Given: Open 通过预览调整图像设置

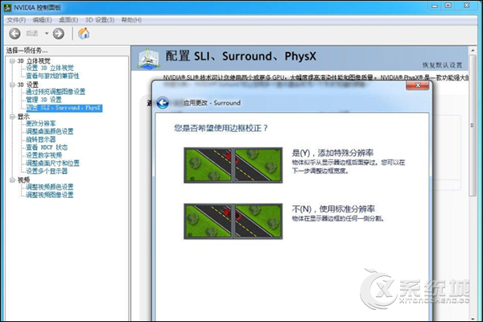Looking at the screenshot, I should point(56,92).
